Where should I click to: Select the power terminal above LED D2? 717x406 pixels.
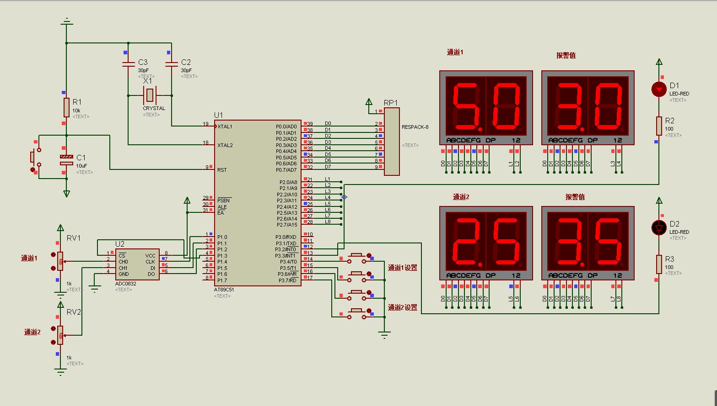pos(659,200)
